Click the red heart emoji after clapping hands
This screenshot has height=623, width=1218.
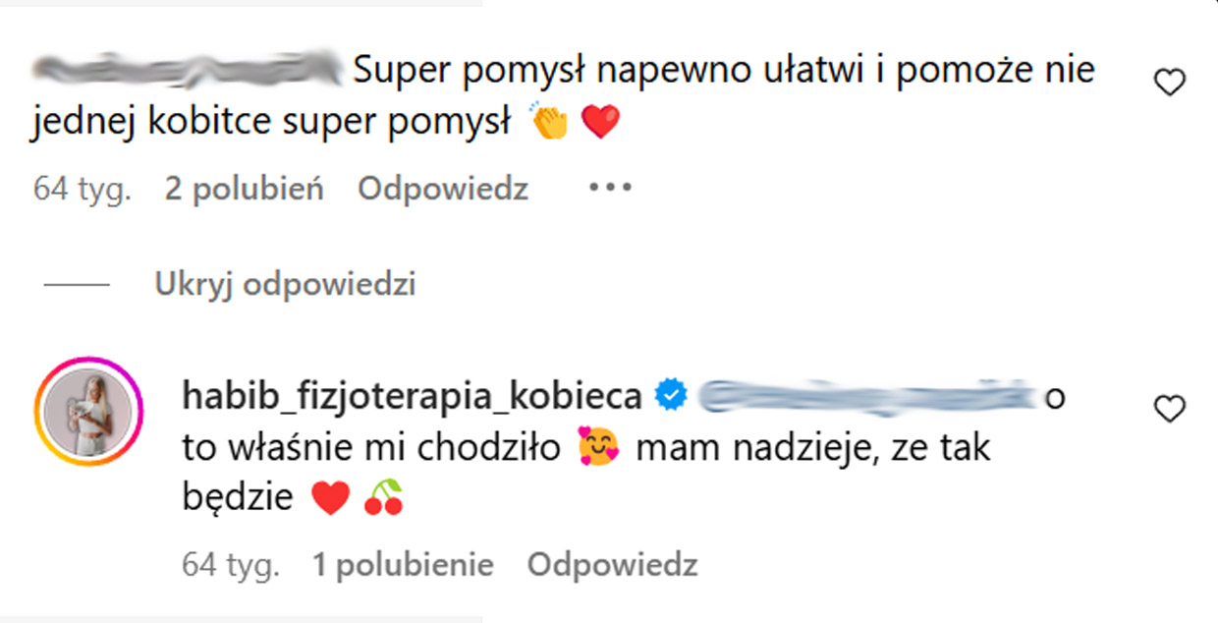coord(600,123)
